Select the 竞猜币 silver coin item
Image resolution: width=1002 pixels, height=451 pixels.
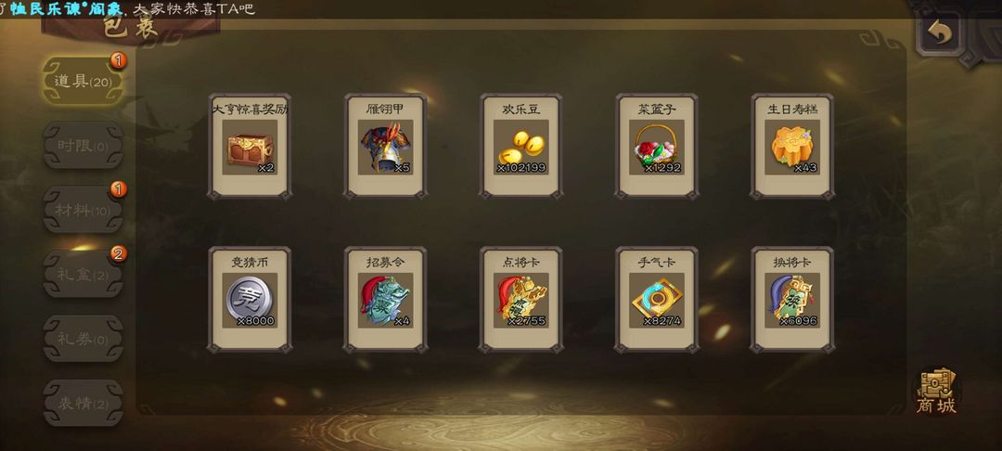(250, 300)
